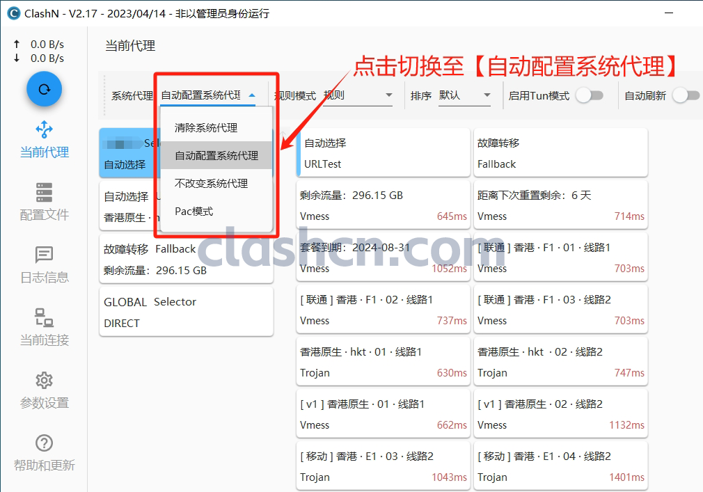
Task: Turn on the 自动刷新 switch
Action: click(686, 95)
